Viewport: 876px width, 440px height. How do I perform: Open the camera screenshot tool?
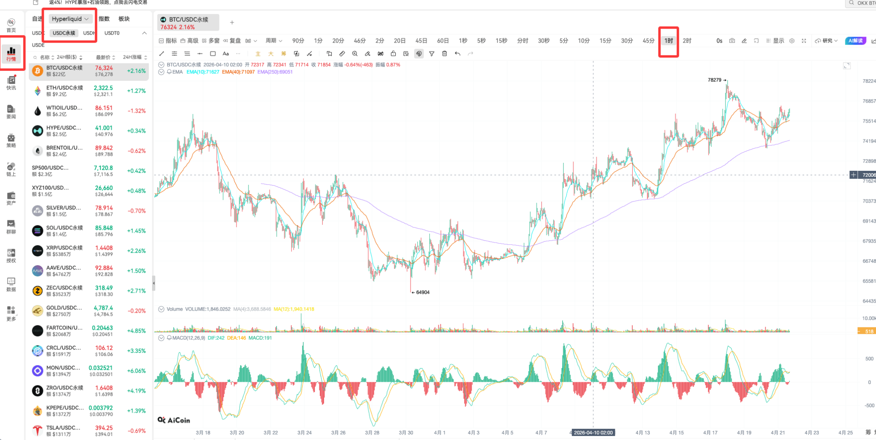[732, 40]
